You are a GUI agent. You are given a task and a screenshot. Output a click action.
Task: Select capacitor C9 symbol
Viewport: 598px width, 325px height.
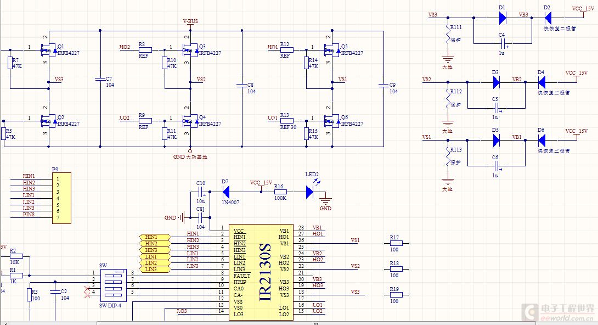point(383,86)
